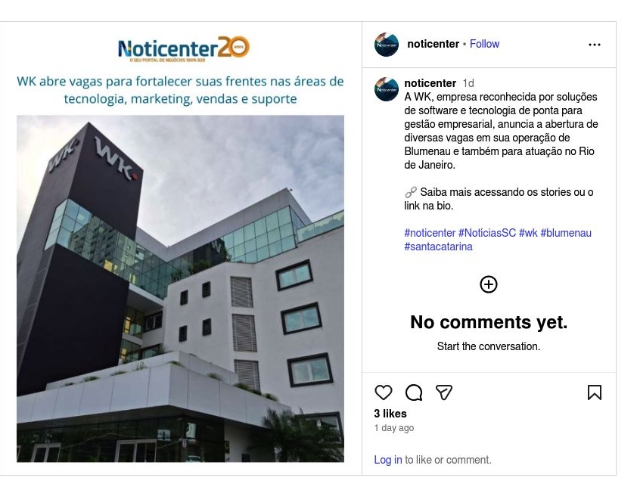The height and width of the screenshot is (484, 637).
Task: Open noticenter username above the caption
Action: [430, 83]
